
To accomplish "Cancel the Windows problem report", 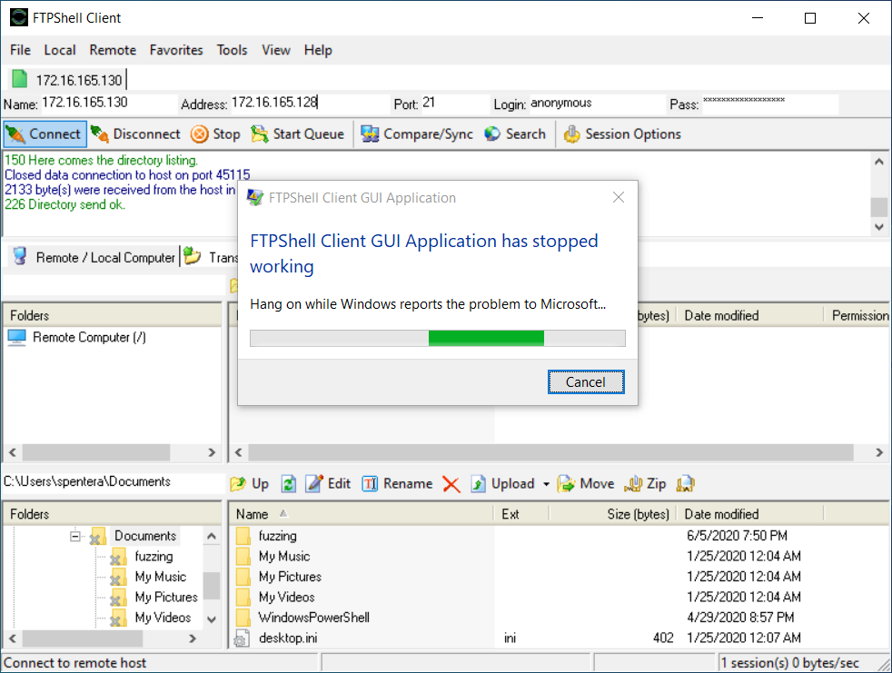I will coord(586,381).
